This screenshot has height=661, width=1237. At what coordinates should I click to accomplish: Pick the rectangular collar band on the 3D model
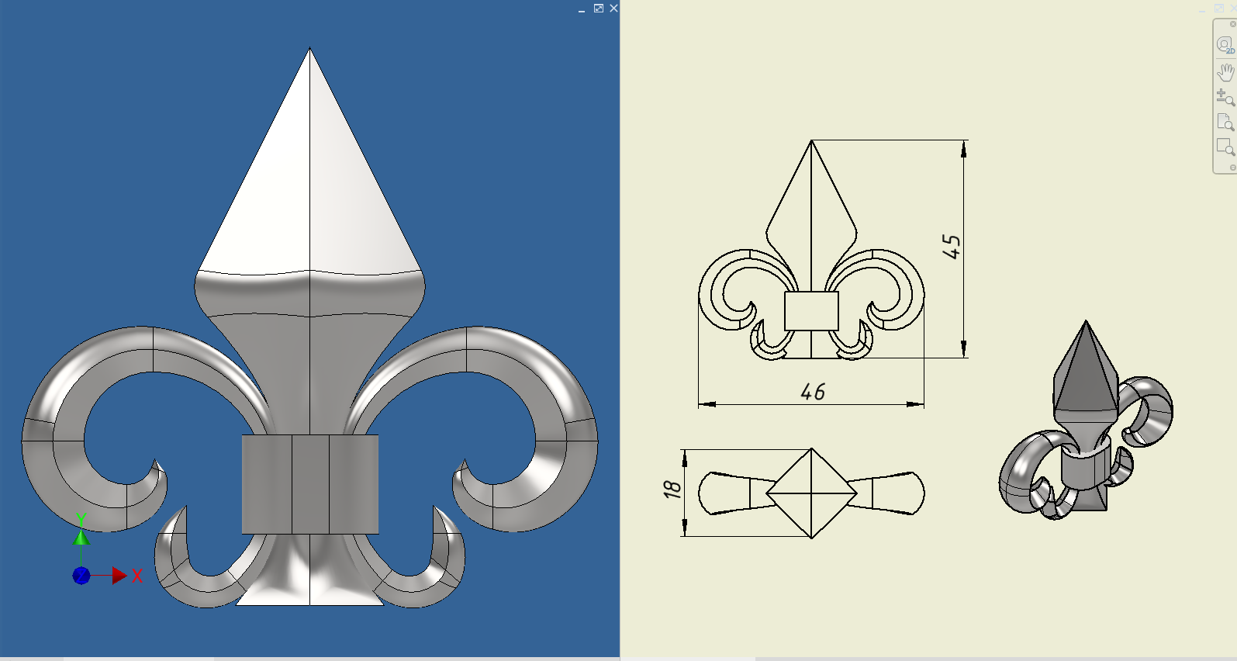pos(309,484)
